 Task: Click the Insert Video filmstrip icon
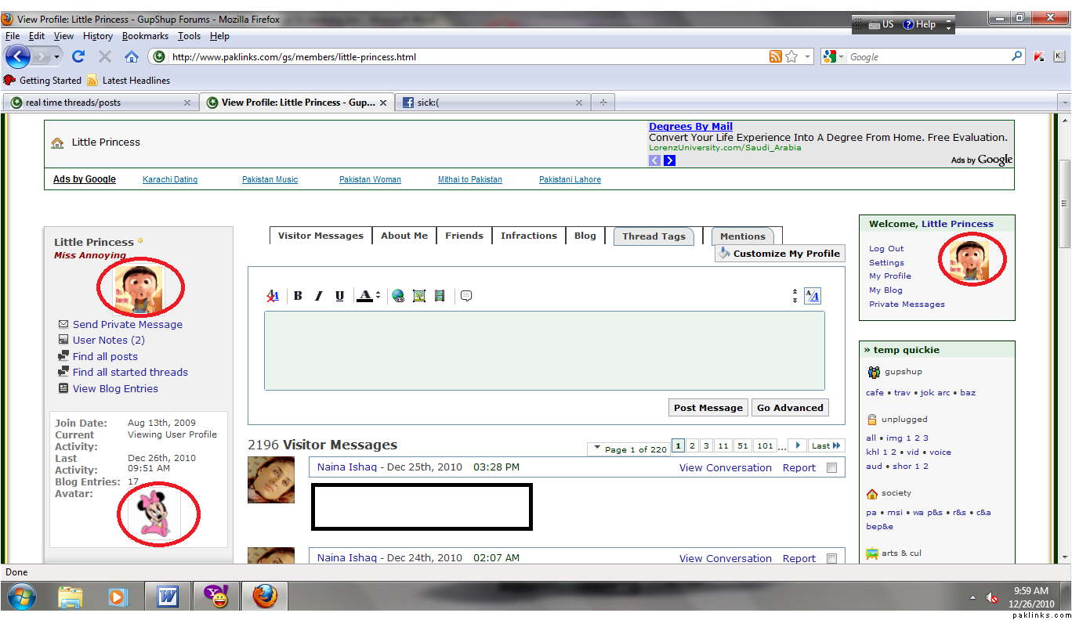440,296
